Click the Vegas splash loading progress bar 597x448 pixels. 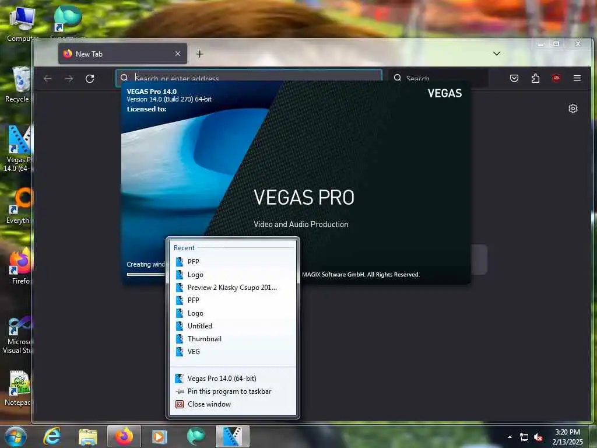pos(146,274)
